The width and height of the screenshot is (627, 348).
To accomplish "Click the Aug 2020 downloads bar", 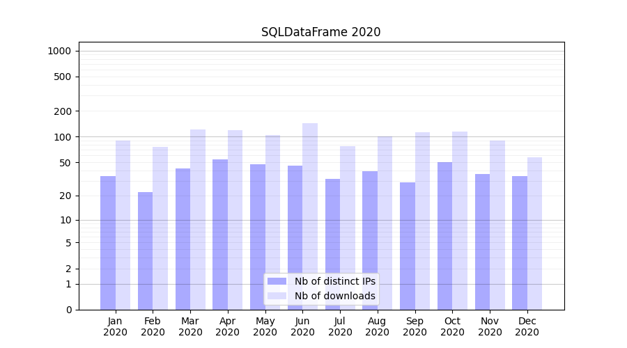I will point(385,223).
